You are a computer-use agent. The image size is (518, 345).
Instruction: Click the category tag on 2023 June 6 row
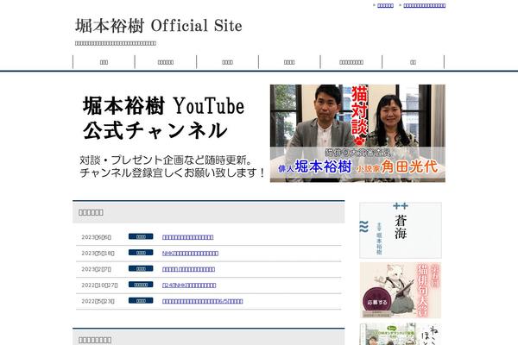pos(140,236)
